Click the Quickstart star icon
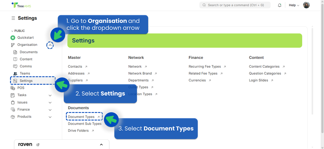Screen dimensions: 324x149 [x=13, y=38]
